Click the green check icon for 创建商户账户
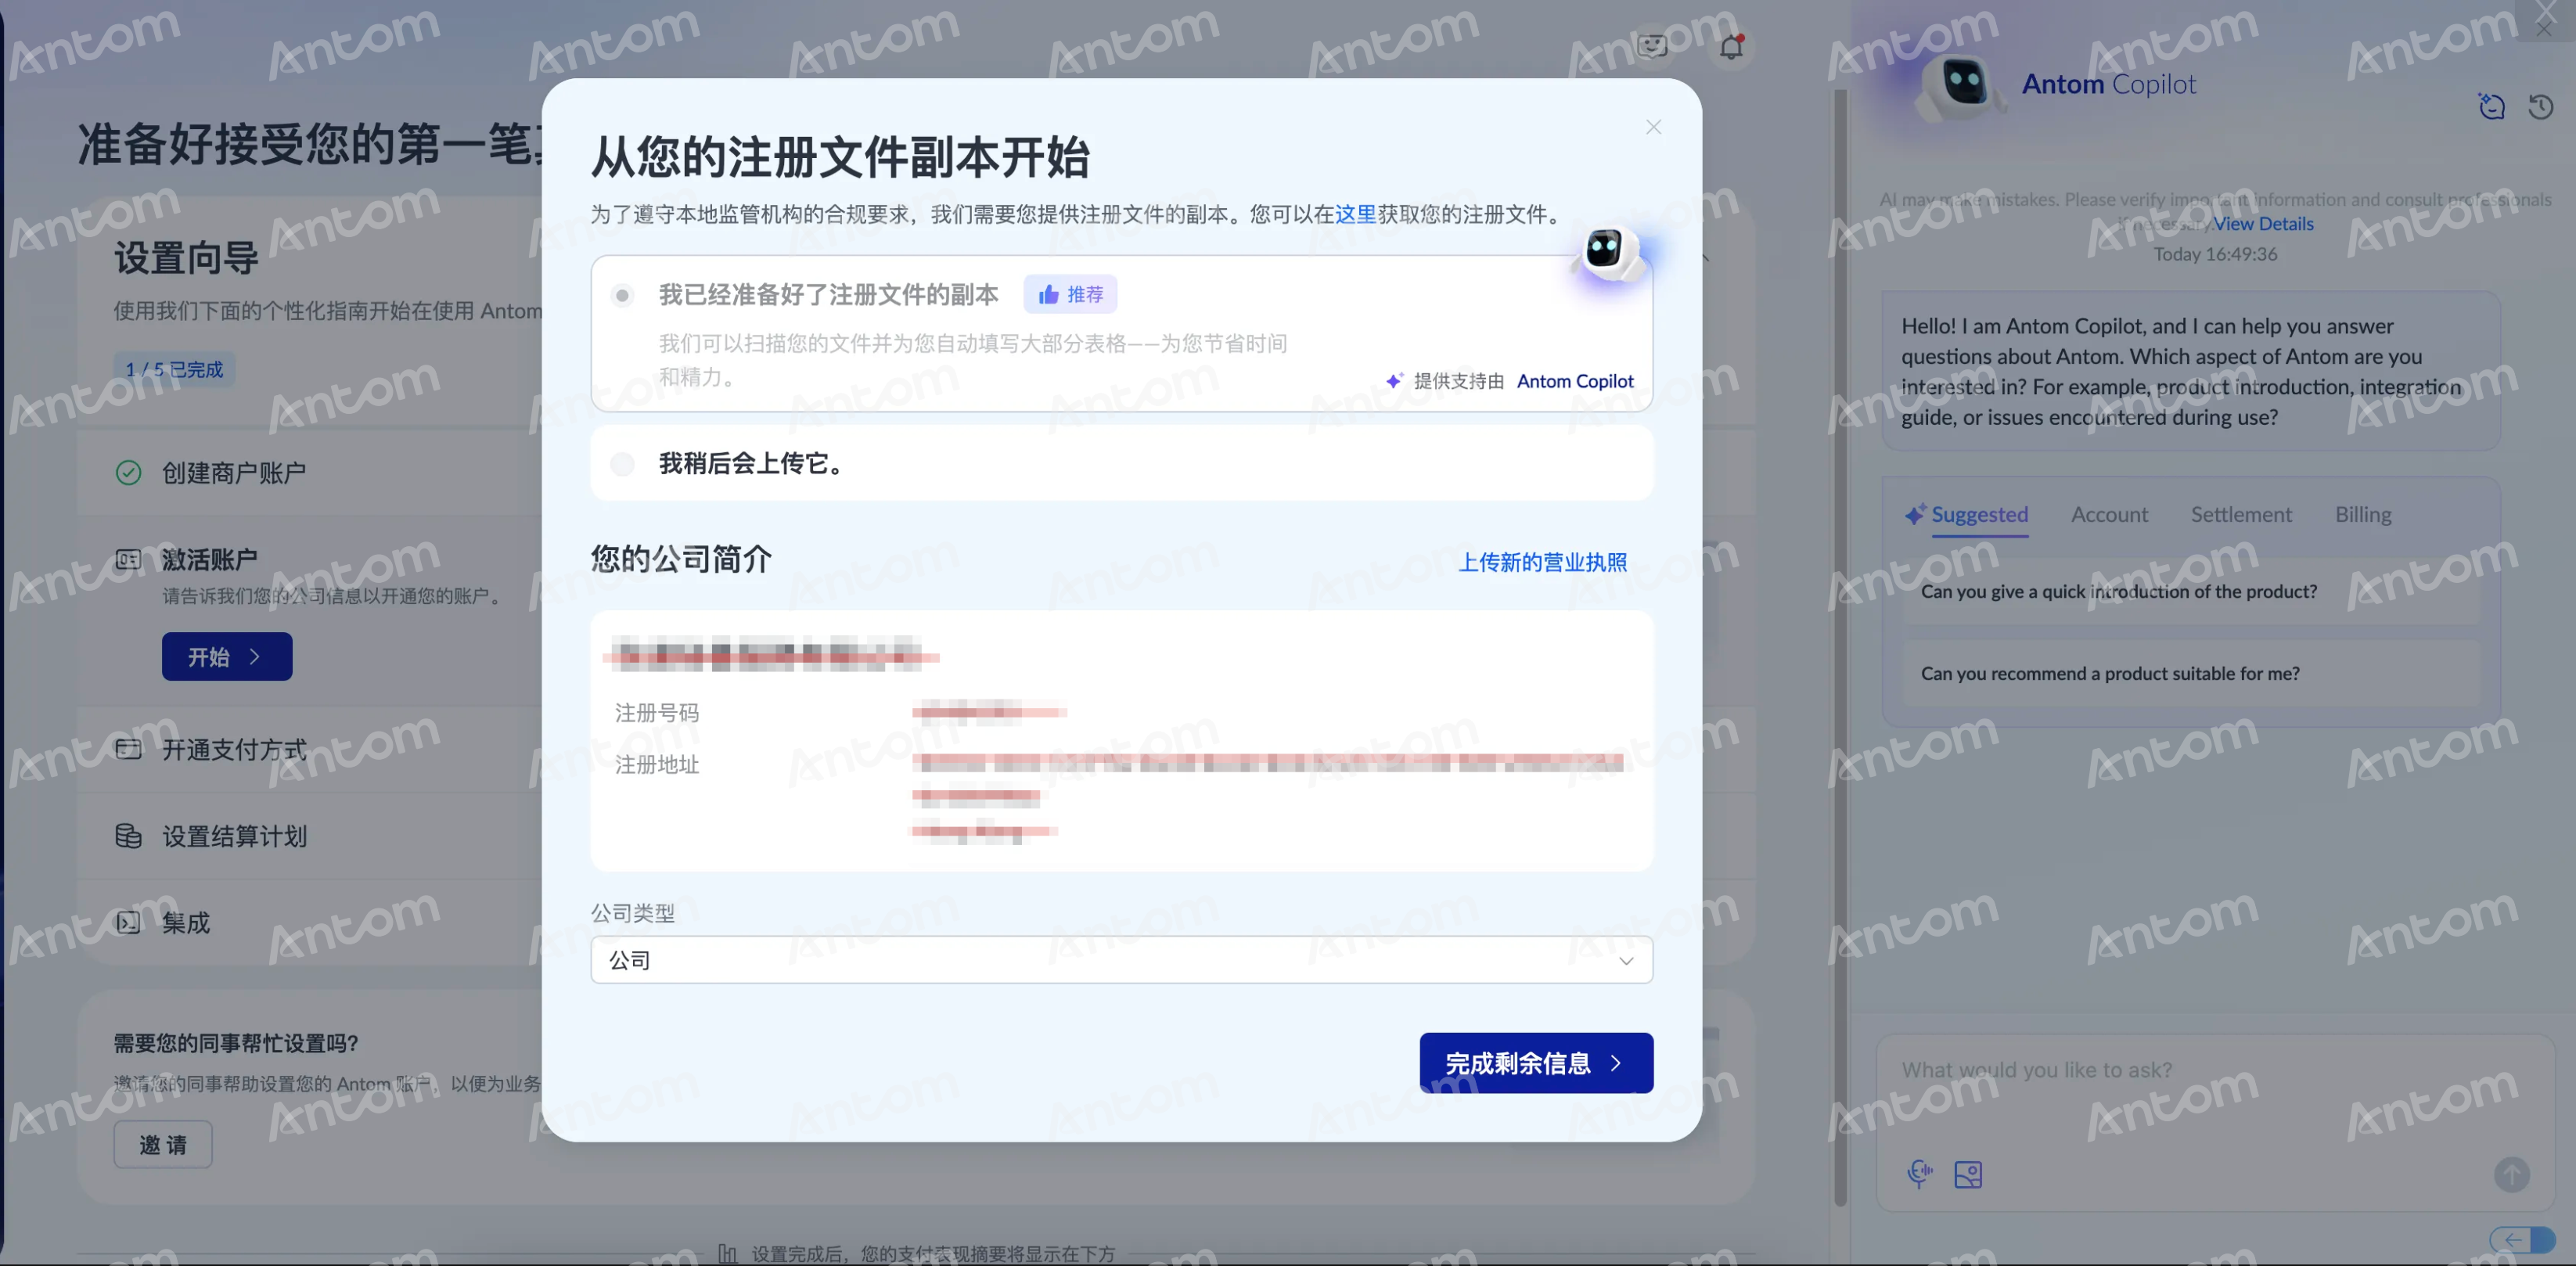This screenshot has height=1266, width=2576. 129,472
